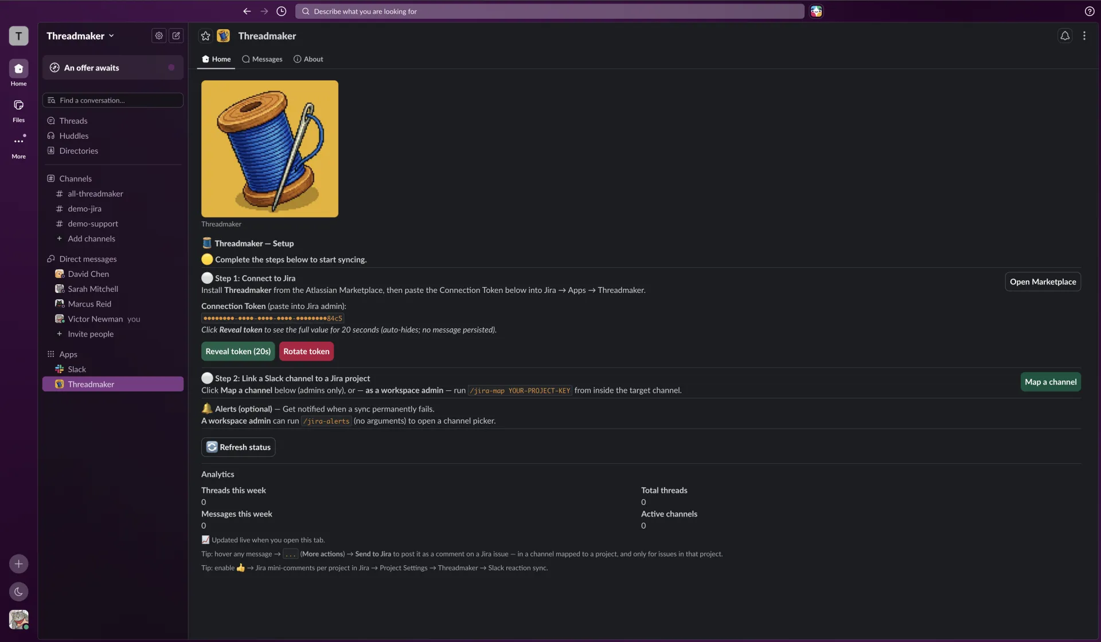
Task: Compose a new message
Action: [x=176, y=36]
